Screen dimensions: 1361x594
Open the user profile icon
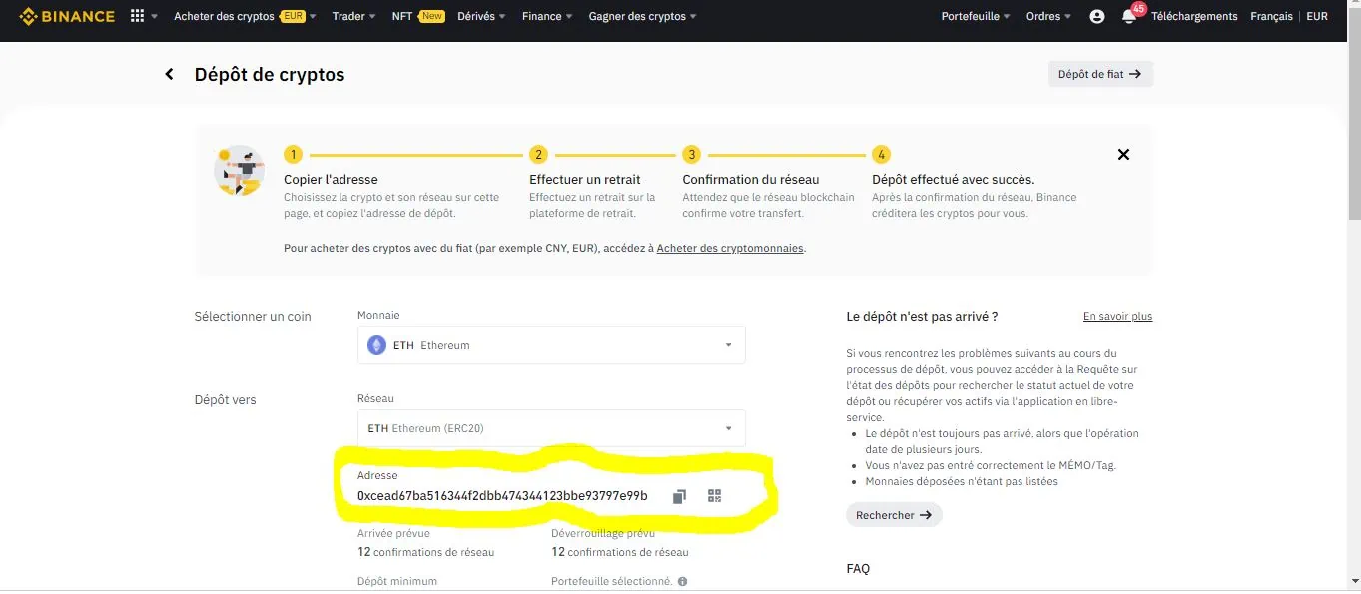click(x=1097, y=16)
